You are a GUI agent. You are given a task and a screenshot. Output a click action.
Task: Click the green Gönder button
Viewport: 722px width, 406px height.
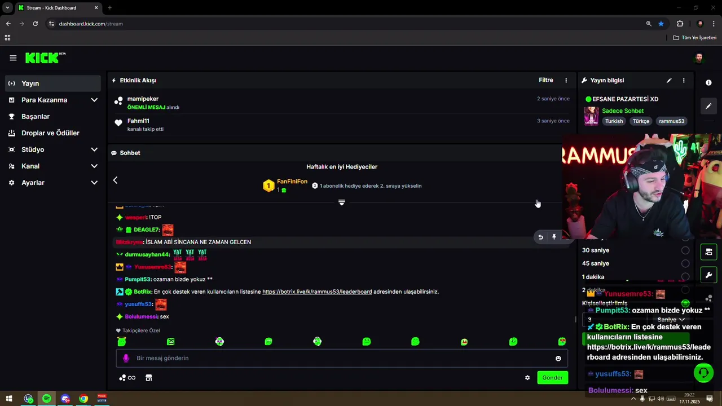coord(552,378)
